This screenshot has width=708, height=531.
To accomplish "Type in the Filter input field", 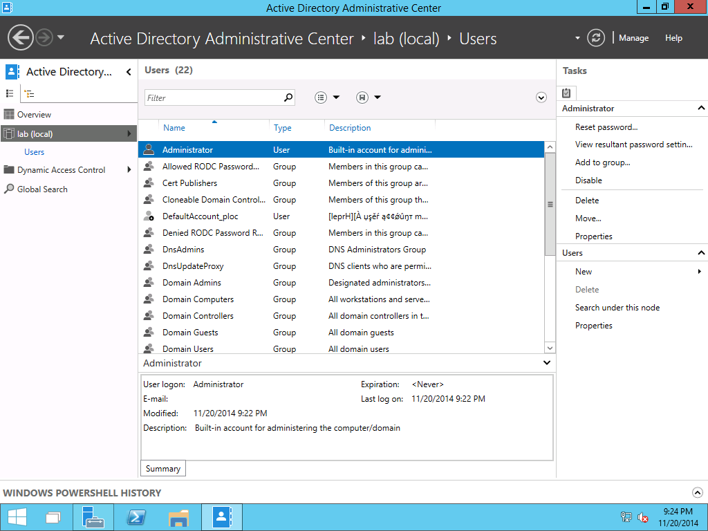I will click(x=213, y=97).
